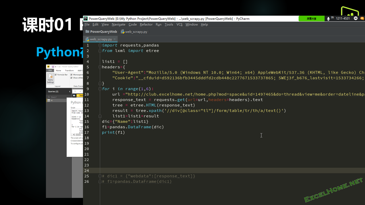Viewport: 365px width, 205px height.
Task: Click the PyCharm application icon in the title bar
Action: point(85,19)
